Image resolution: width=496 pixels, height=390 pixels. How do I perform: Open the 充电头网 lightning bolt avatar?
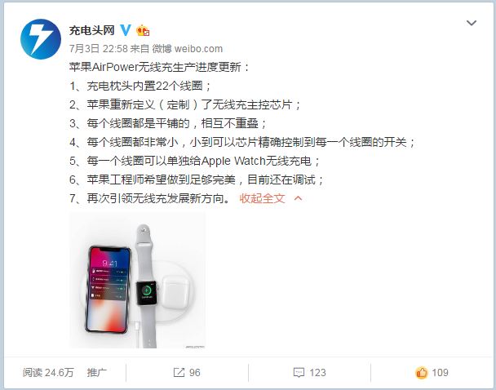pyautogui.click(x=41, y=39)
